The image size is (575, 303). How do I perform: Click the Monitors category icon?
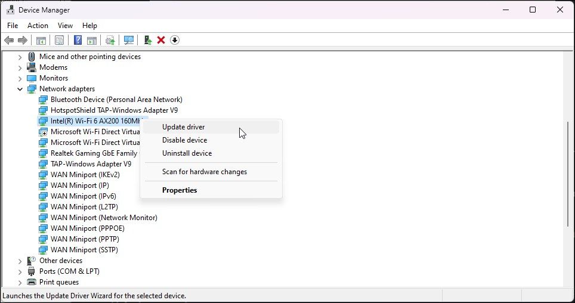(32, 78)
